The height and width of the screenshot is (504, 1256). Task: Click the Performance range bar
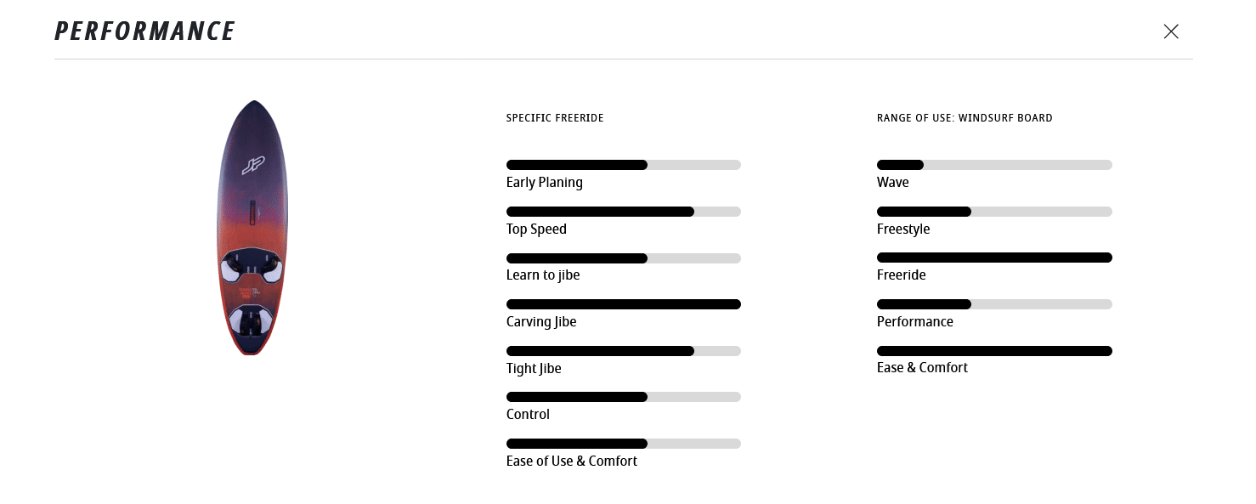pos(994,304)
